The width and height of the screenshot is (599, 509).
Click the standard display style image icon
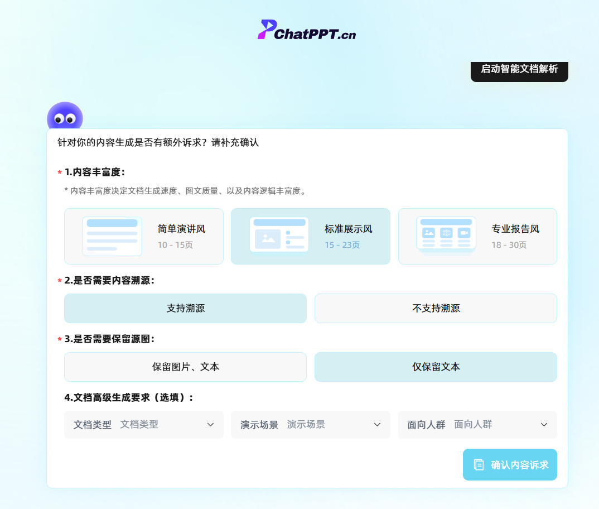coord(279,234)
